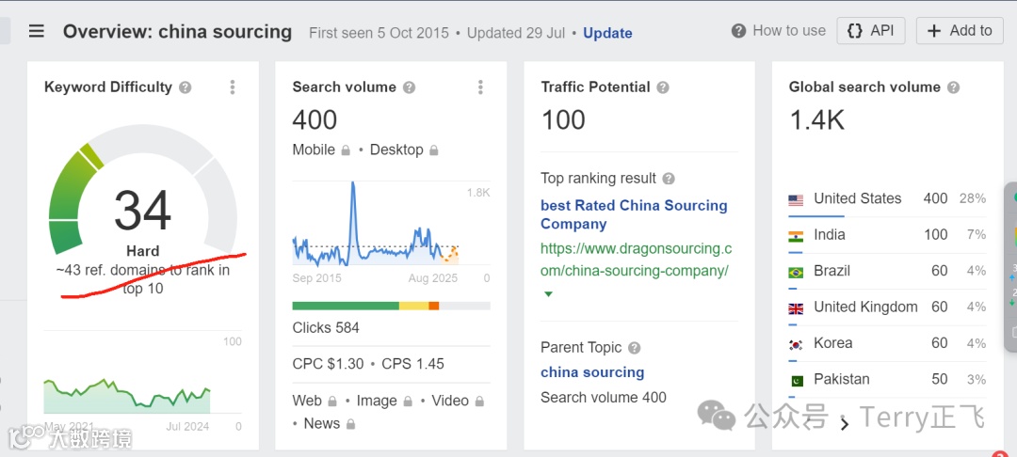Open the API button
Screen dimensions: 1017x457
pyautogui.click(x=870, y=31)
